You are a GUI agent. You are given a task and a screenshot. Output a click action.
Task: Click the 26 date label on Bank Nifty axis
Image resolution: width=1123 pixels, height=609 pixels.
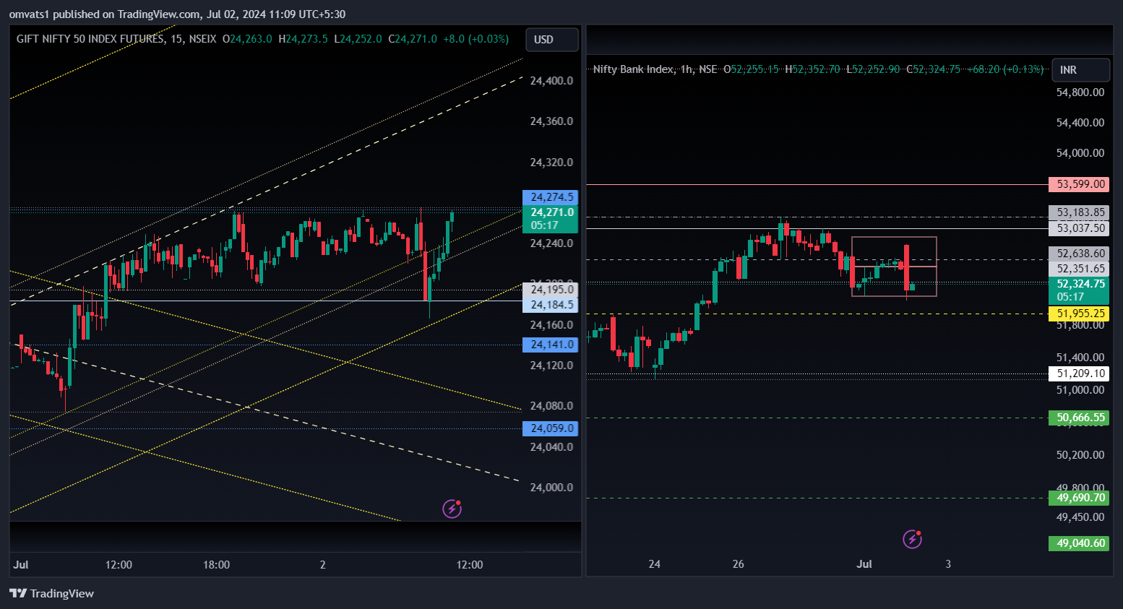coord(738,564)
